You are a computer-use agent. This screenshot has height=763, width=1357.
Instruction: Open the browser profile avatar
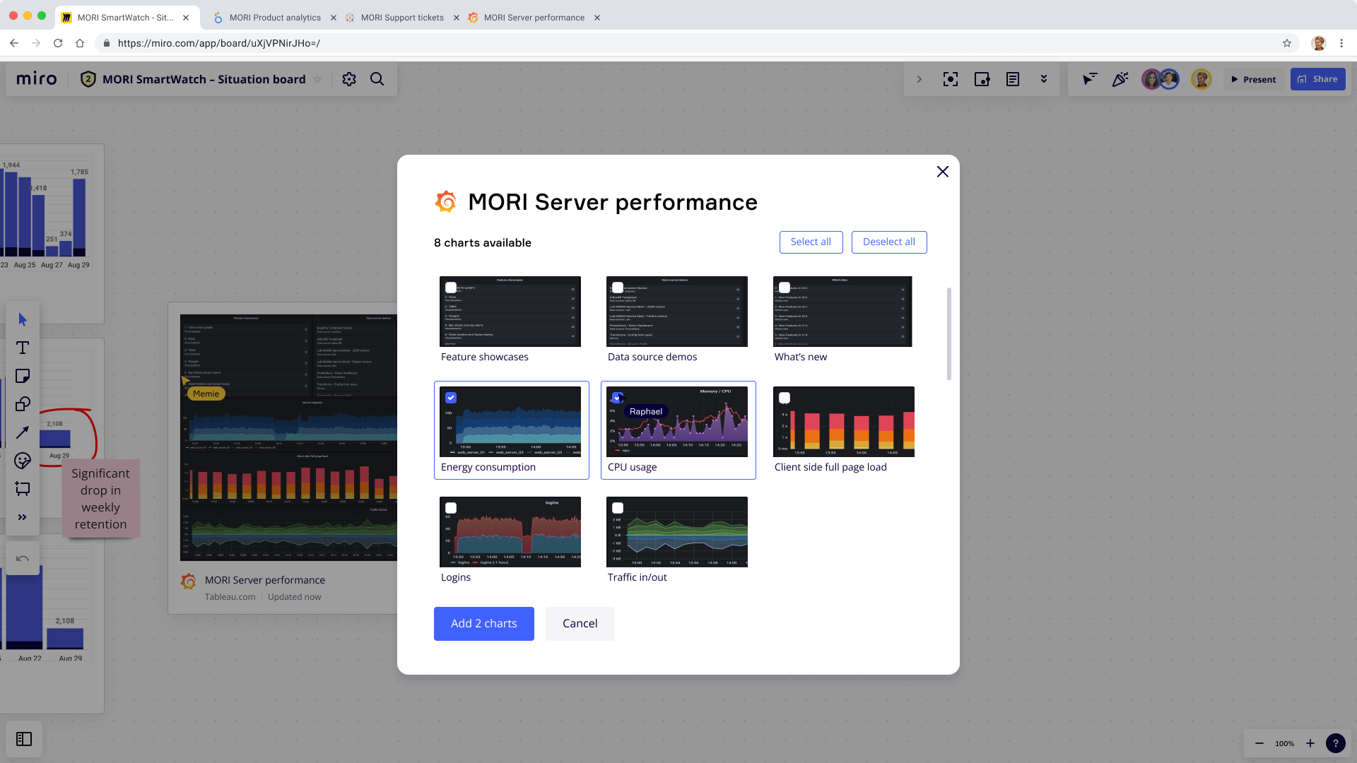pos(1319,43)
